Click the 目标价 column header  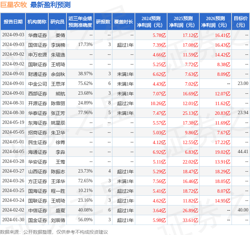point(241,22)
